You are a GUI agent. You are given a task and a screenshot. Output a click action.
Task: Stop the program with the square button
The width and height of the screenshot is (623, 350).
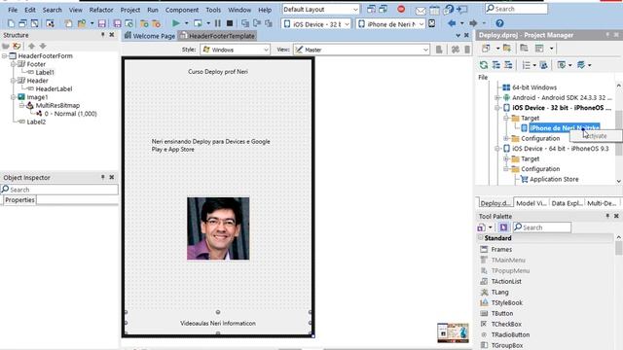tap(230, 23)
